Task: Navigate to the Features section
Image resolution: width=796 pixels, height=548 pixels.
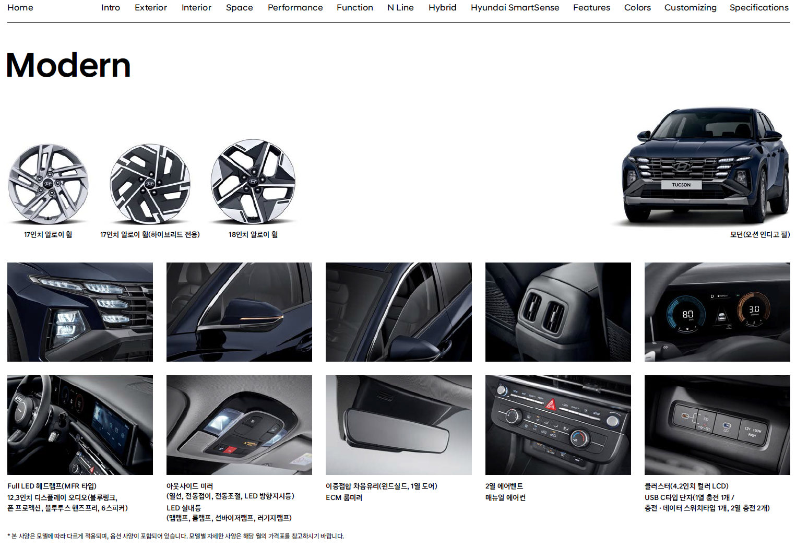Action: [591, 8]
